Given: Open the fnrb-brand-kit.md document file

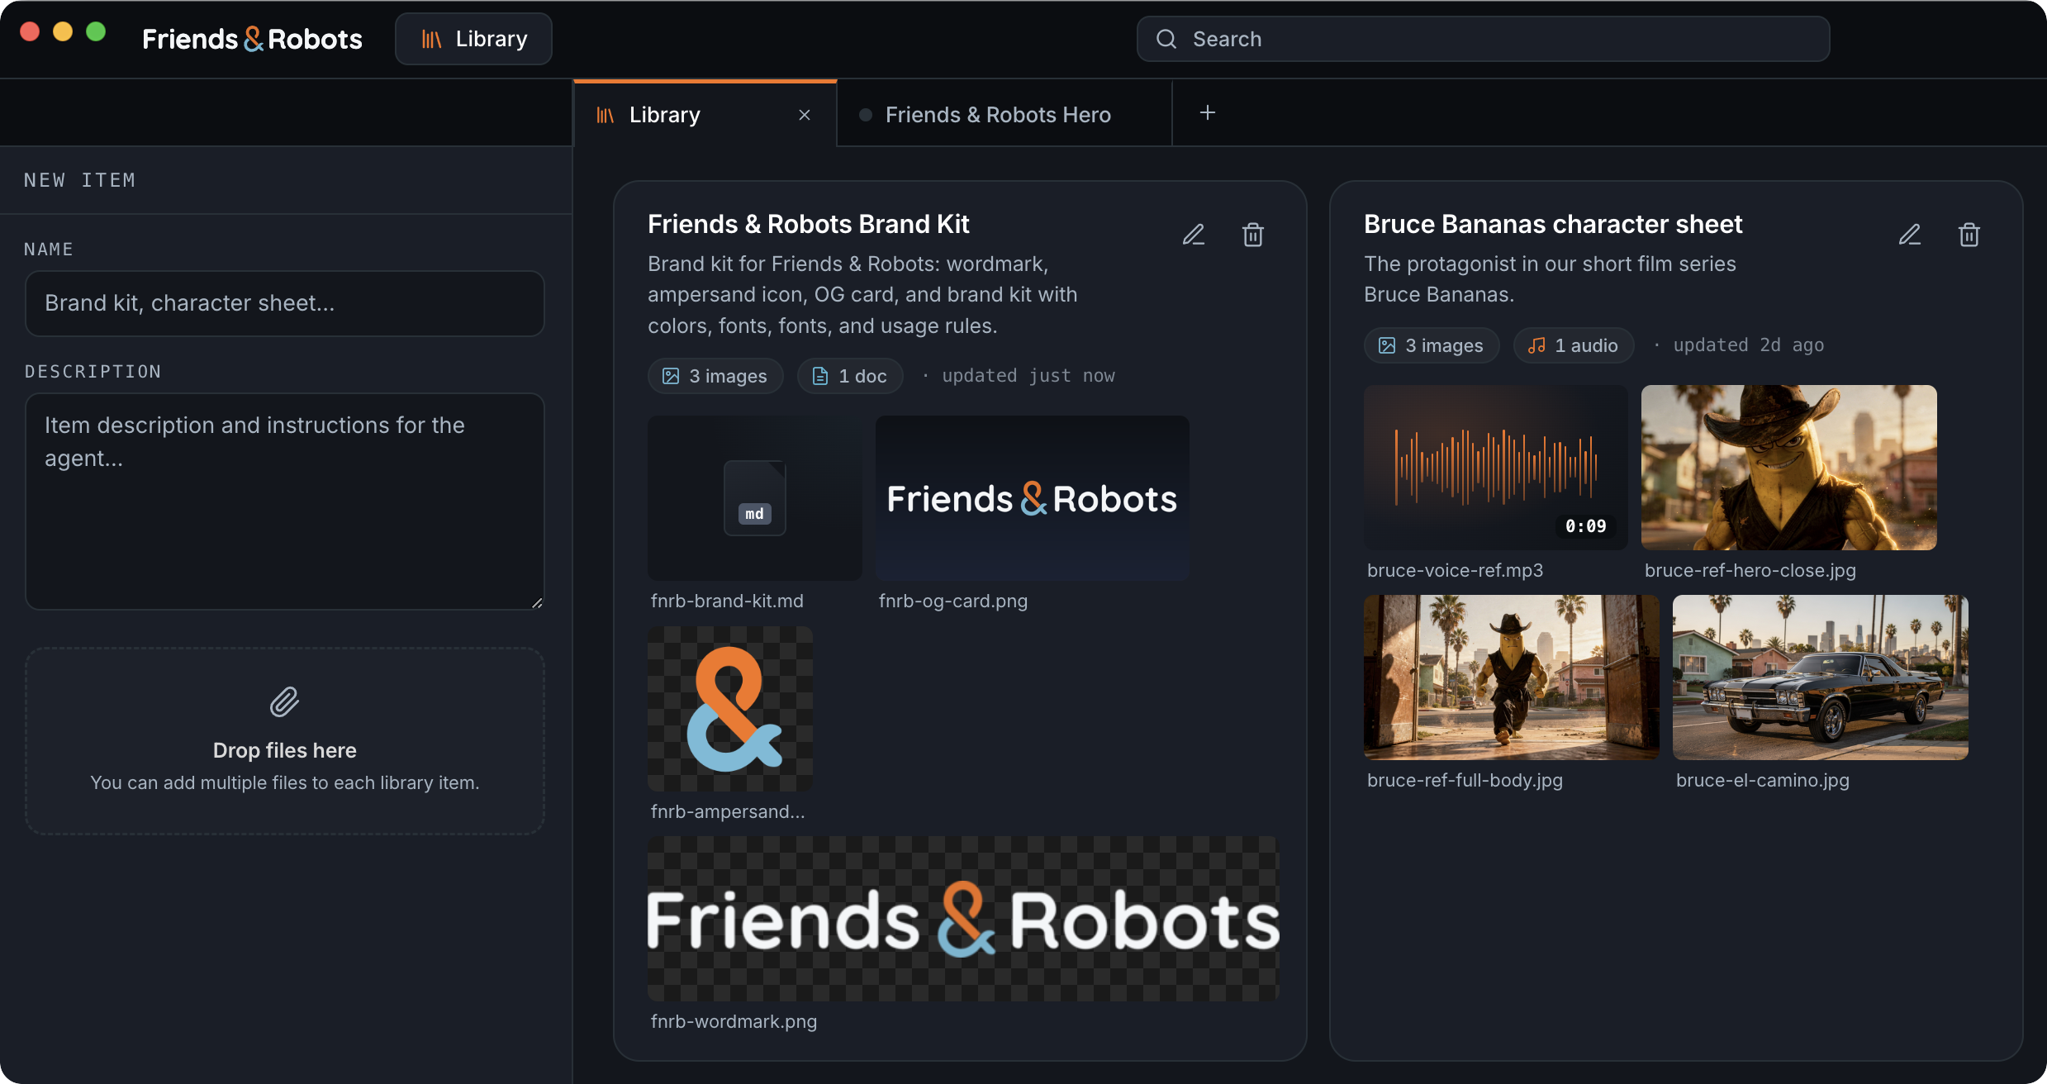Looking at the screenshot, I should (x=755, y=498).
